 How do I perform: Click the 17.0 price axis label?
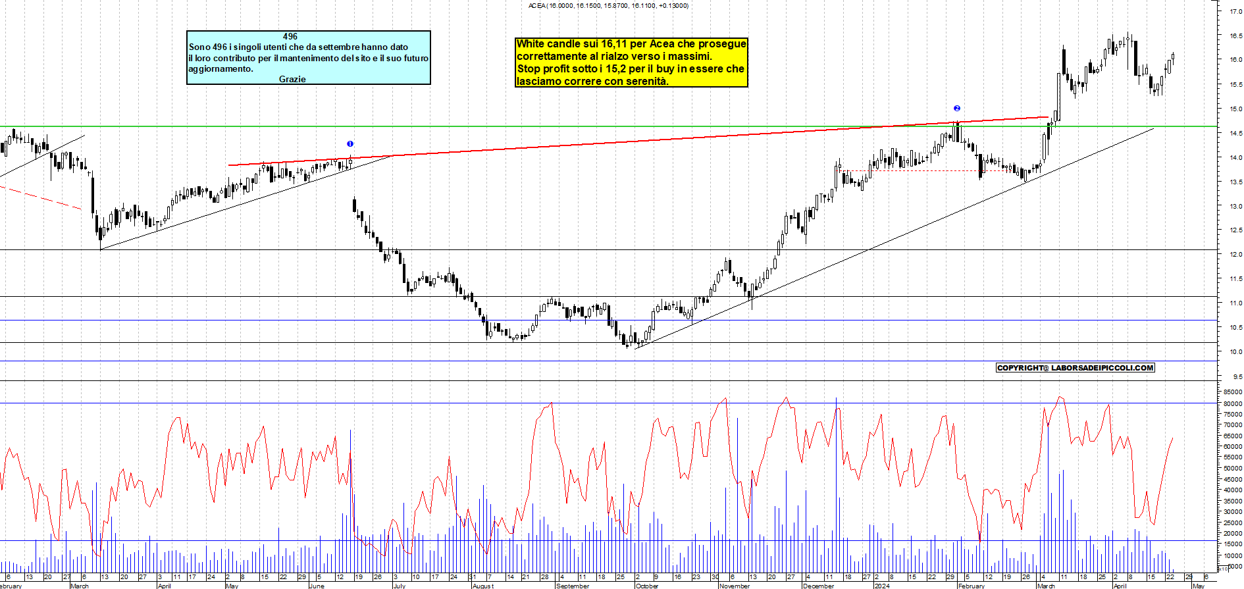coord(1235,11)
